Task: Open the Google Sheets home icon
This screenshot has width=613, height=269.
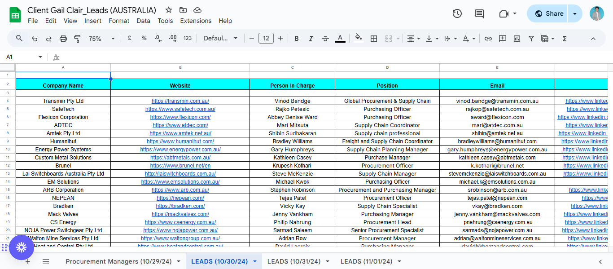Action: point(15,15)
